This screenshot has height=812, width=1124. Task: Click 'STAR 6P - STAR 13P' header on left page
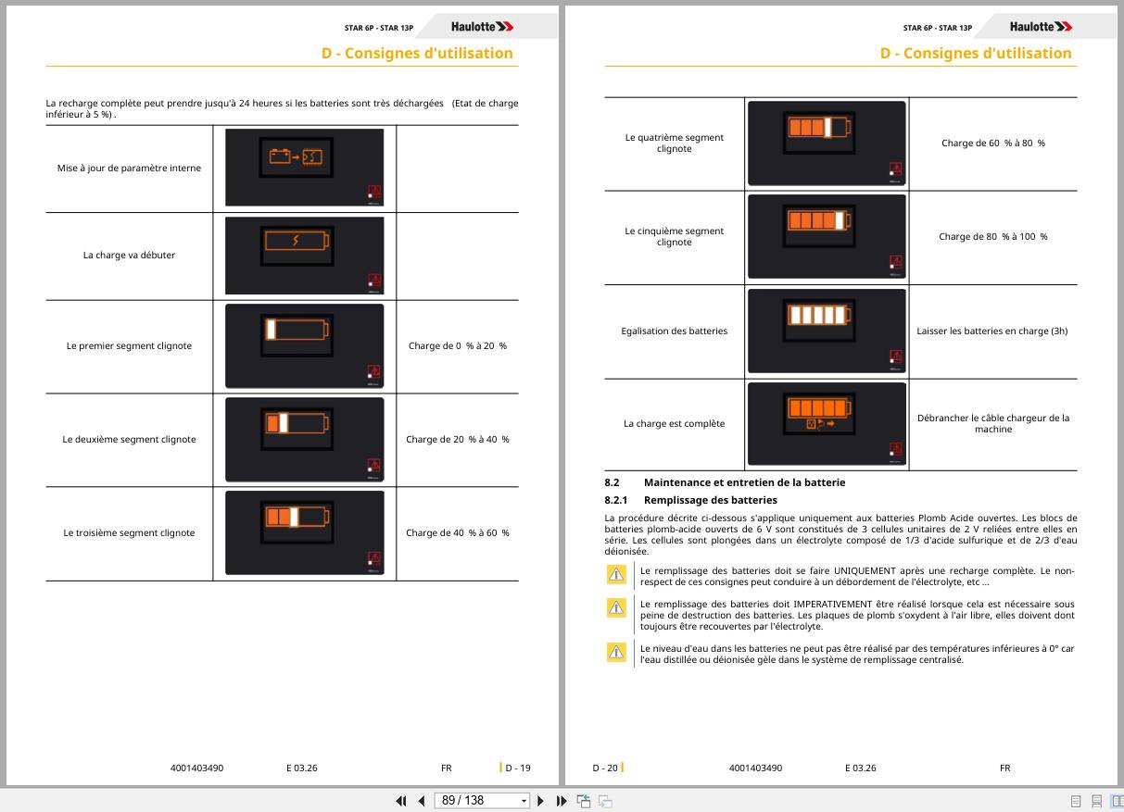coord(379,28)
